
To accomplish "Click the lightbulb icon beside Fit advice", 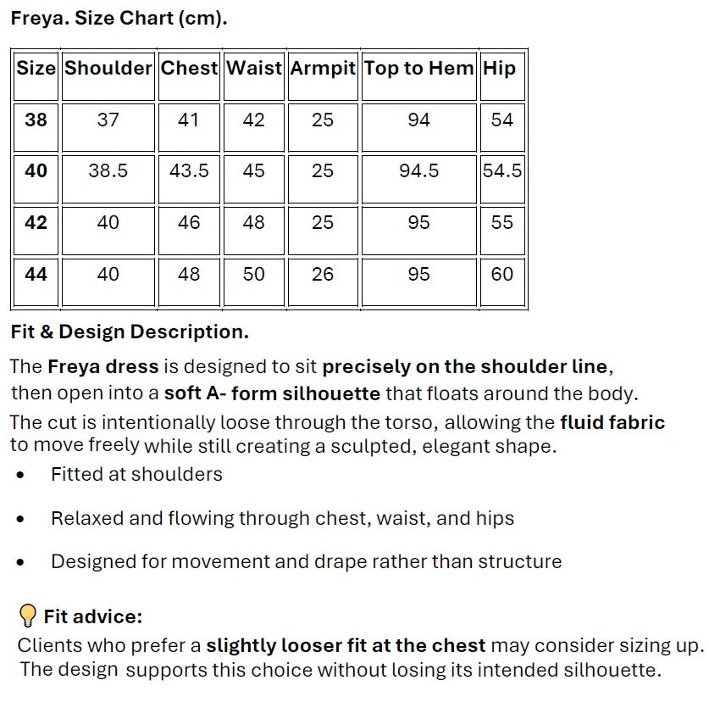I will click(x=28, y=615).
